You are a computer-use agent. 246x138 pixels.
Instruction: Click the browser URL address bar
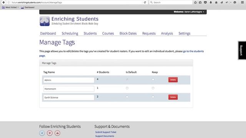(77, 2)
